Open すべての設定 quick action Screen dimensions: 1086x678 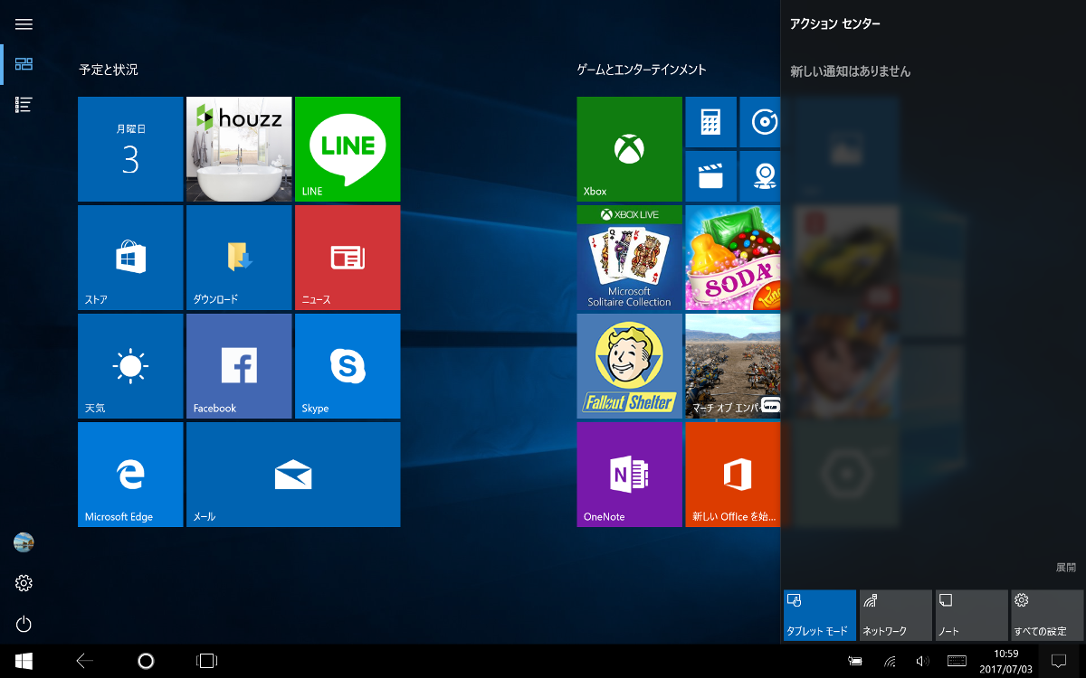(x=1047, y=616)
